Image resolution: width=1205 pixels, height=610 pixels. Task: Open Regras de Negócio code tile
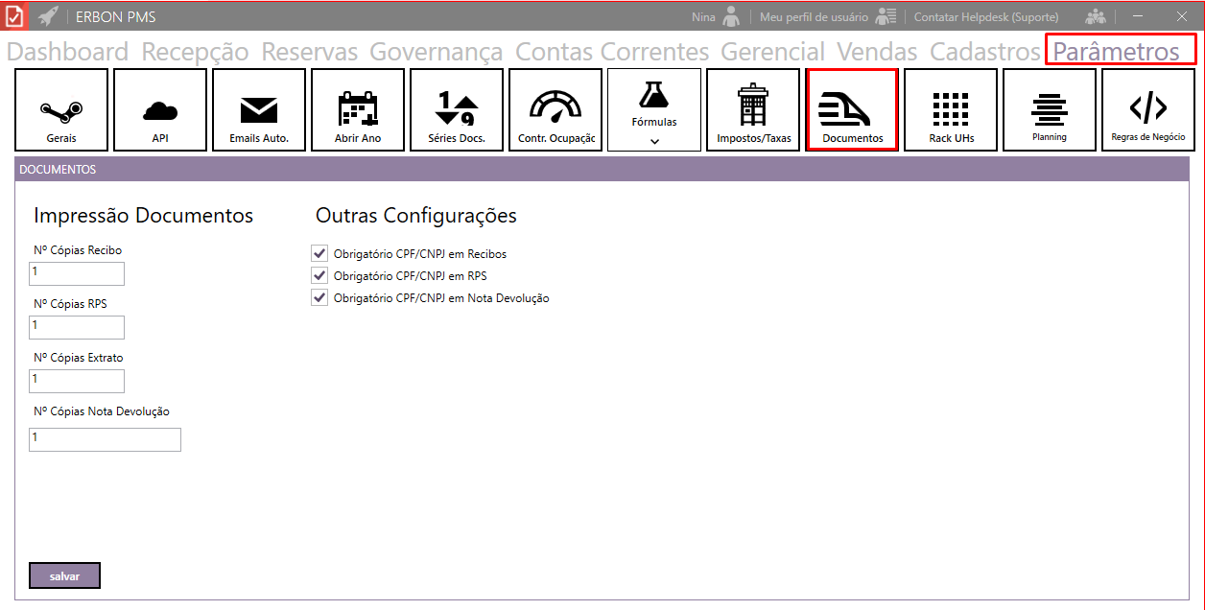click(x=1148, y=110)
